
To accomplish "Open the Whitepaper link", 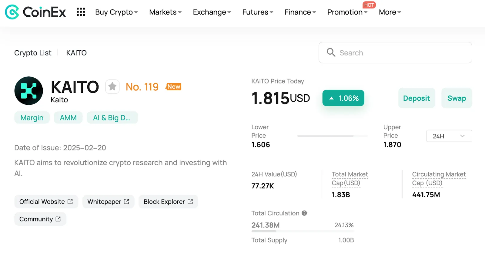I will [108, 202].
